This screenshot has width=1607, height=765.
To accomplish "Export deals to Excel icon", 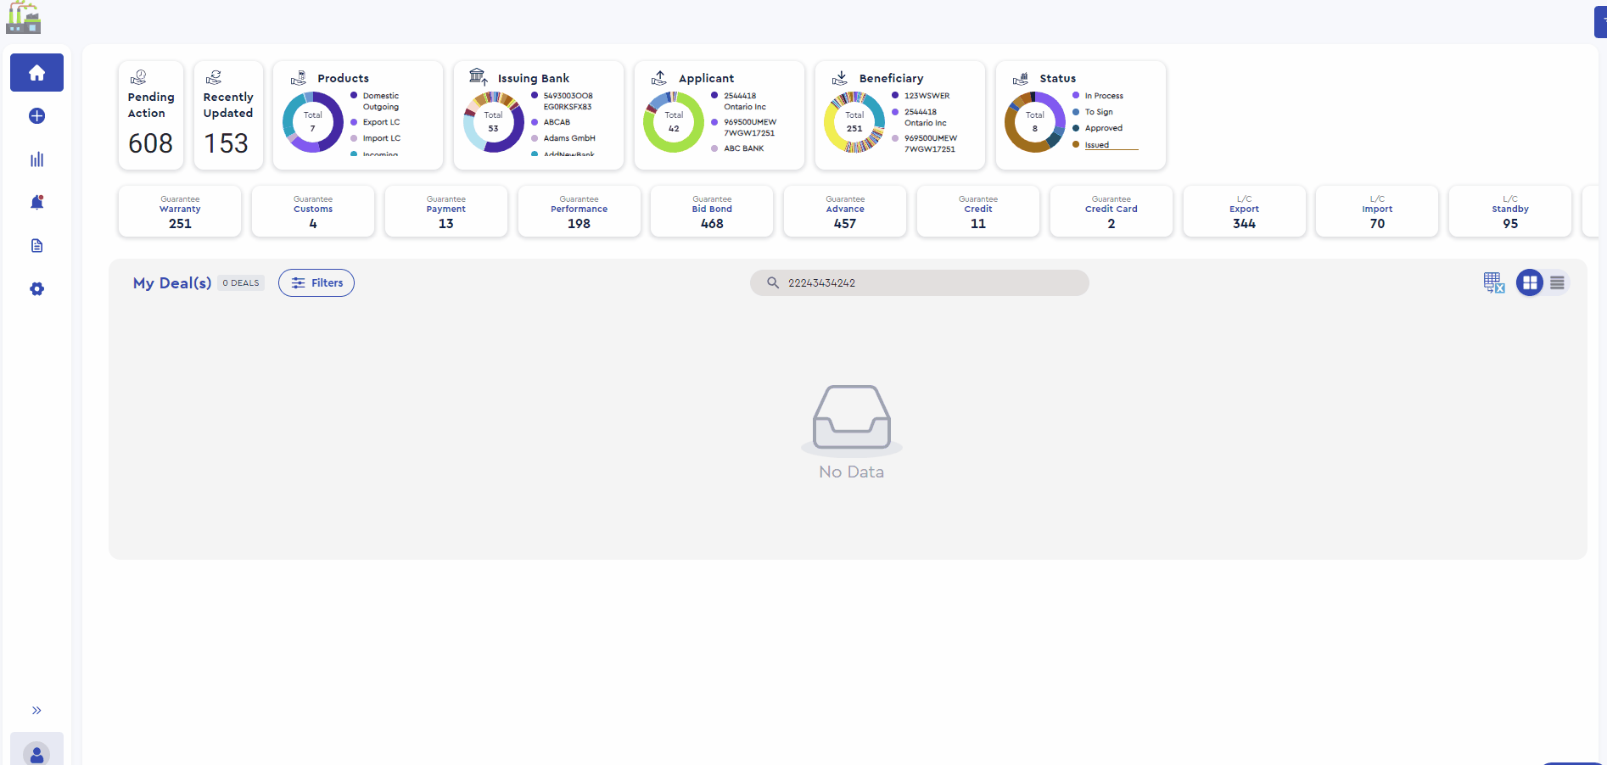I will (x=1494, y=282).
